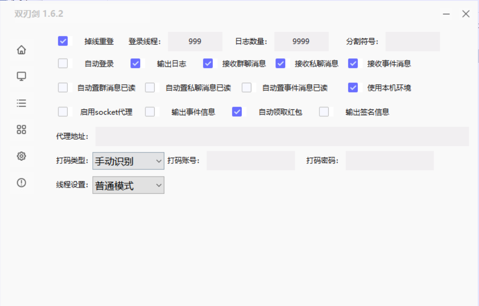The image size is (479, 306).
Task: Uncheck the 使用本机环境 option
Action: coord(353,87)
